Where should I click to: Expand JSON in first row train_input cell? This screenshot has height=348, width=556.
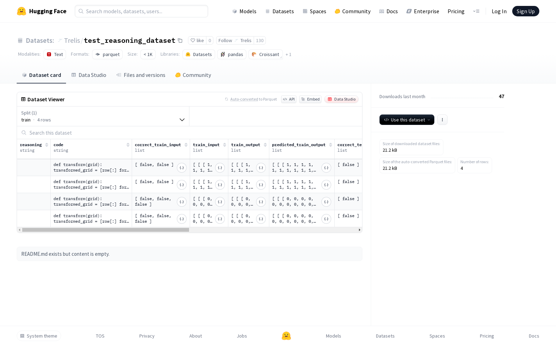coord(220,168)
